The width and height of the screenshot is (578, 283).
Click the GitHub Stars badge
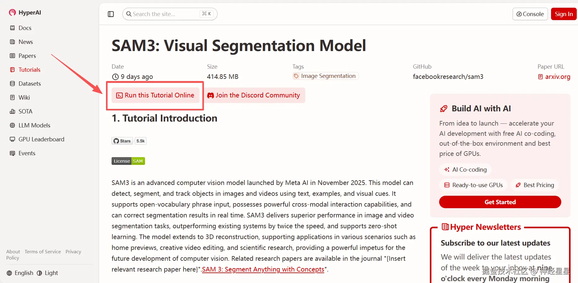pyautogui.click(x=122, y=141)
